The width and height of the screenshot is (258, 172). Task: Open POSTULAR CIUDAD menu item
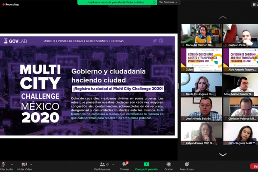coord(71,41)
